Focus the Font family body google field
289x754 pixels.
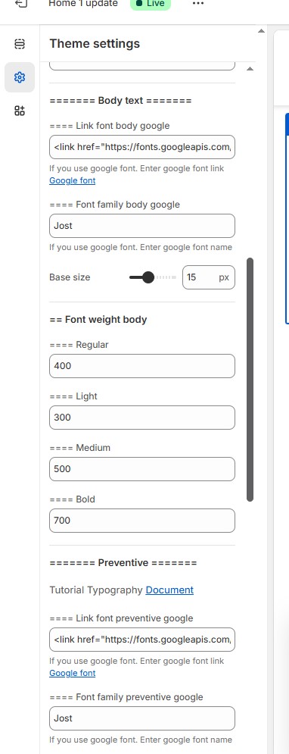pos(142,226)
